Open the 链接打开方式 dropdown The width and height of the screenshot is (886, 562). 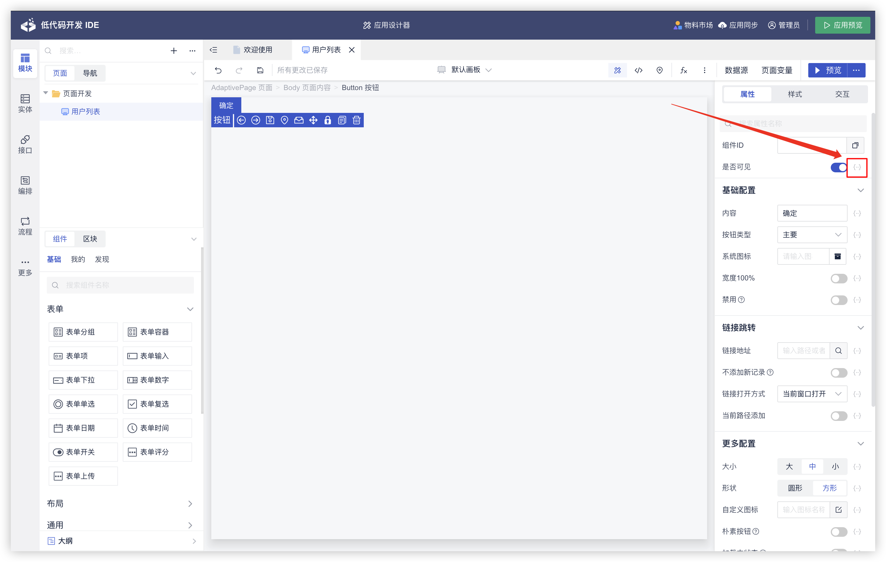[812, 394]
